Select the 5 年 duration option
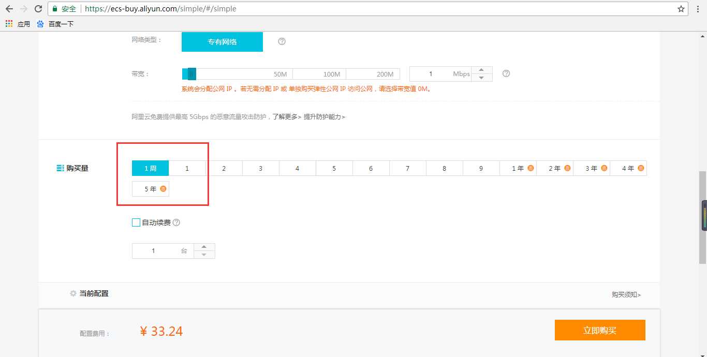Screen dimensions: 707x357 (151, 189)
